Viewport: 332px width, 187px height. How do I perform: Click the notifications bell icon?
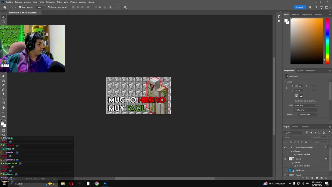pos(310,7)
